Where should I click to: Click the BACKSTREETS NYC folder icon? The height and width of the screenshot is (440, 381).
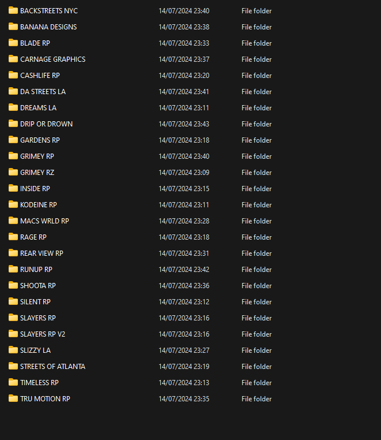13,10
